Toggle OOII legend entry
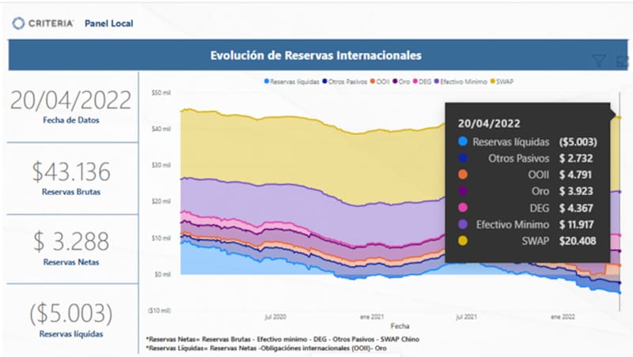This screenshot has height=357, width=633. click(372, 81)
